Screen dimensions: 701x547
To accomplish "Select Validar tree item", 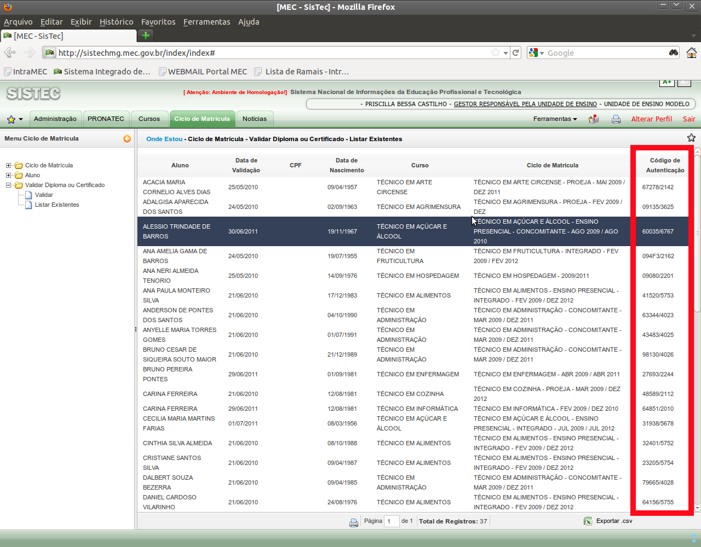I will pos(44,195).
